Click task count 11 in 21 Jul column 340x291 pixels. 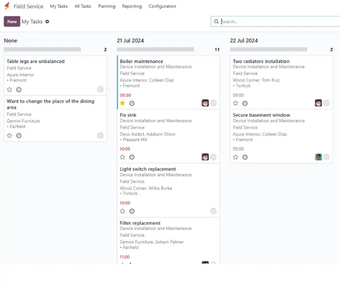tap(217, 50)
